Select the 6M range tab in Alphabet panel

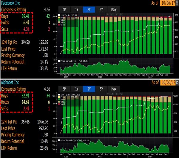point(64,89)
